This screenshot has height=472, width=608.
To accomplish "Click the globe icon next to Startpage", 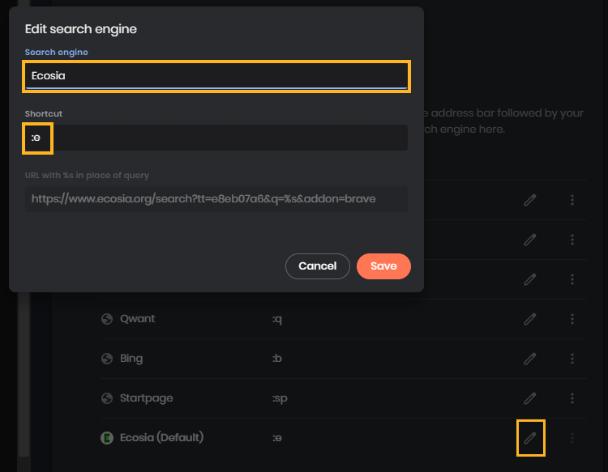I will point(107,398).
